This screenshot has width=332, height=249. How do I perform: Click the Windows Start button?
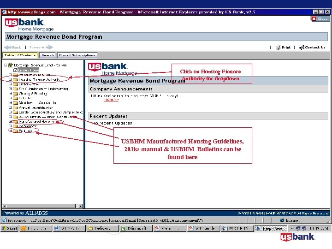(10, 228)
